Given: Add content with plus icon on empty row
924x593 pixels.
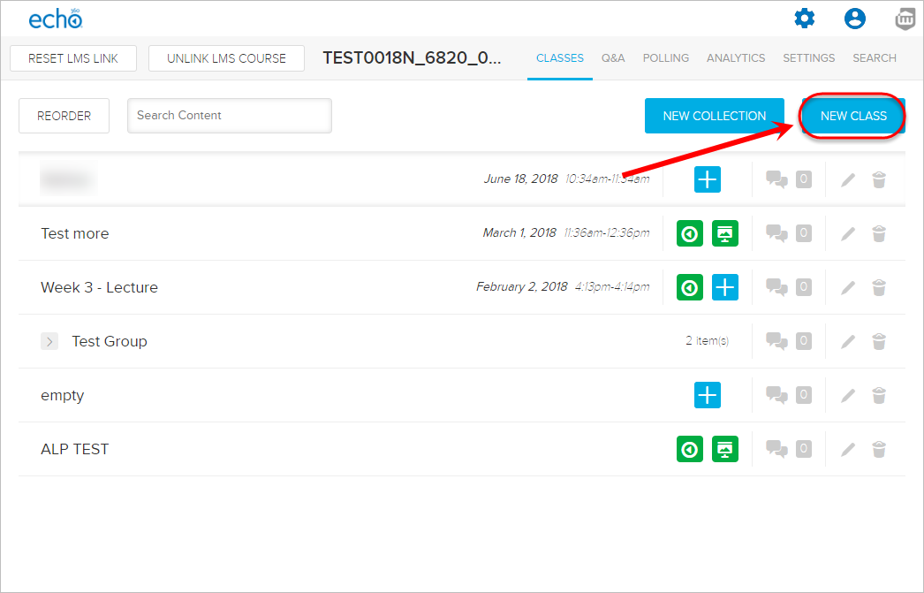Looking at the screenshot, I should point(707,395).
